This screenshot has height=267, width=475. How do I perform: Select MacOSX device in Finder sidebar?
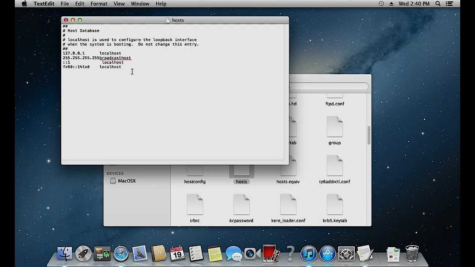click(x=123, y=181)
